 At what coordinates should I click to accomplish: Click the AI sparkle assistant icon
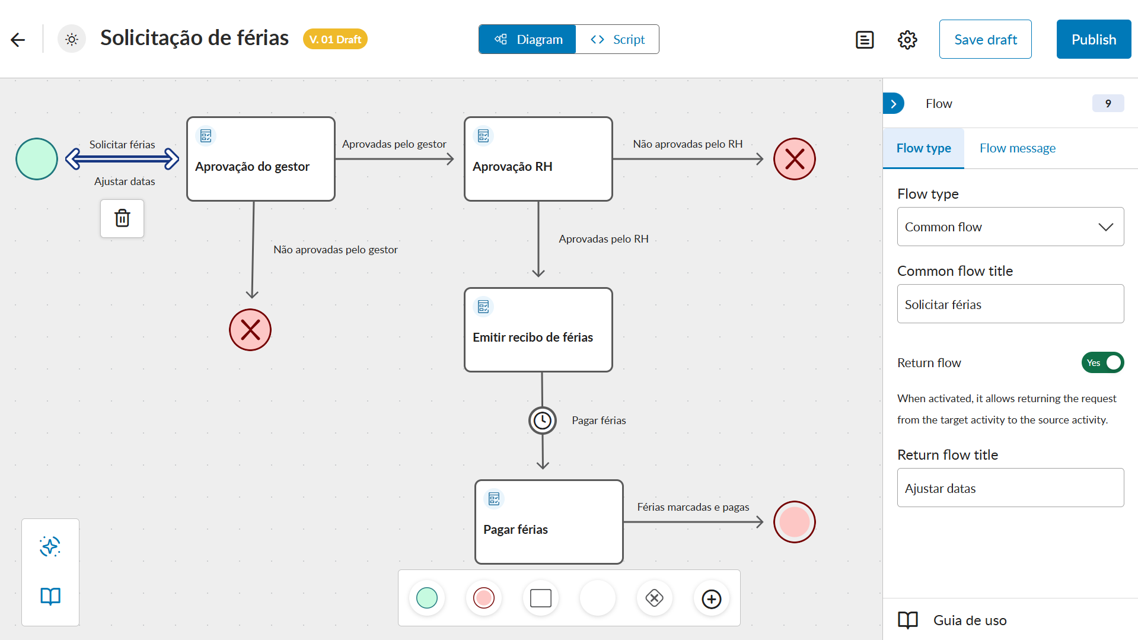pyautogui.click(x=50, y=546)
